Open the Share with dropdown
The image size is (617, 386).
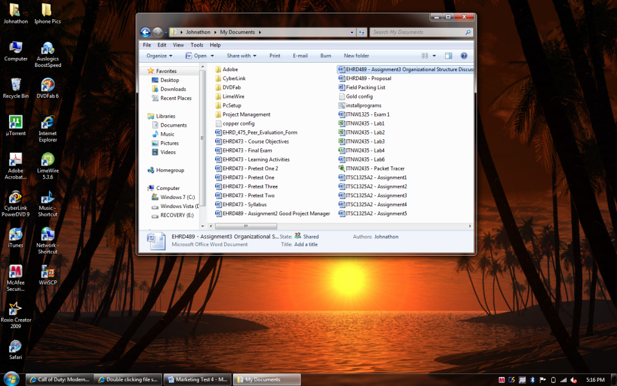[241, 55]
